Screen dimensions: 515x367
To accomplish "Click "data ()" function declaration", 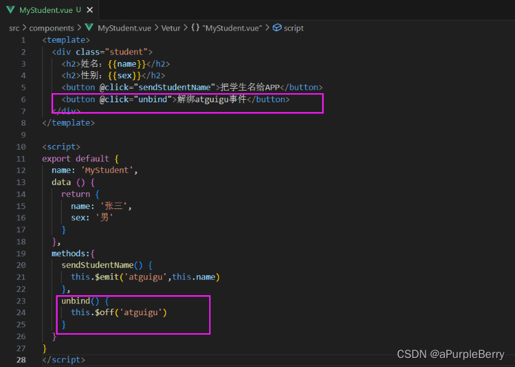I will (68, 182).
